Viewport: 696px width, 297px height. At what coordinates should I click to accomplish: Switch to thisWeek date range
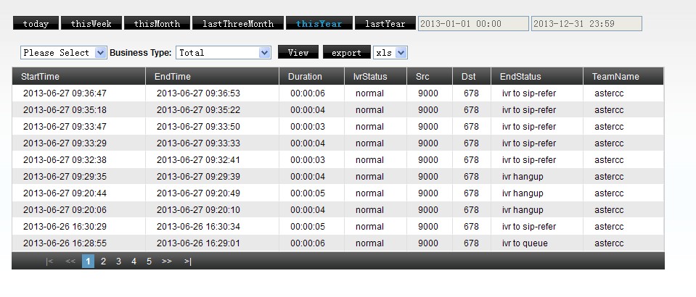(91, 24)
